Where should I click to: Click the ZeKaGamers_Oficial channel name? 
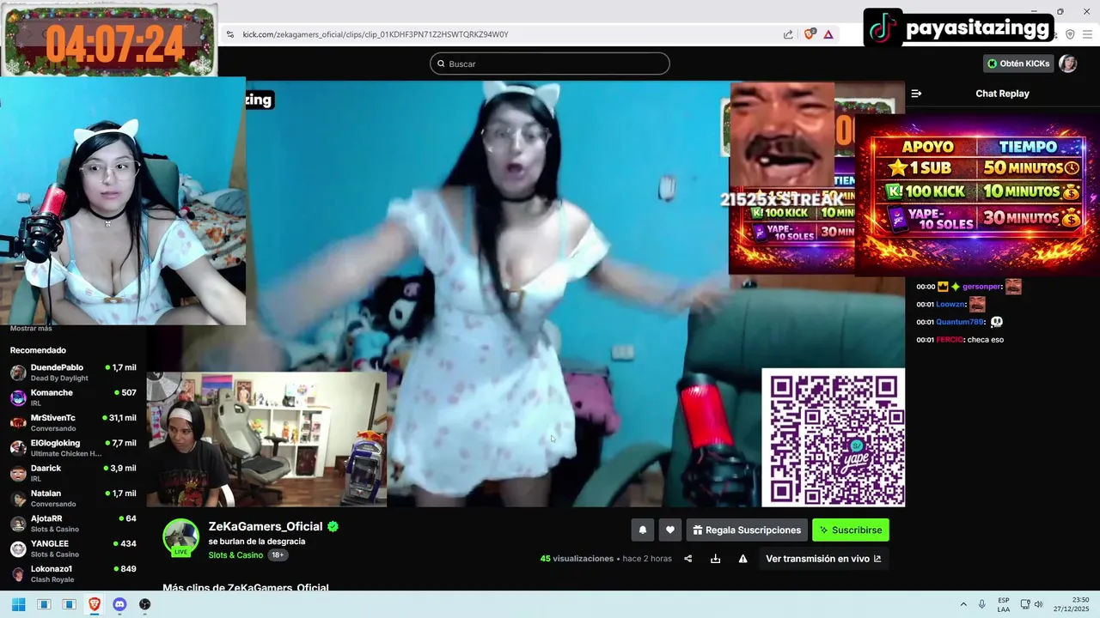tap(266, 526)
